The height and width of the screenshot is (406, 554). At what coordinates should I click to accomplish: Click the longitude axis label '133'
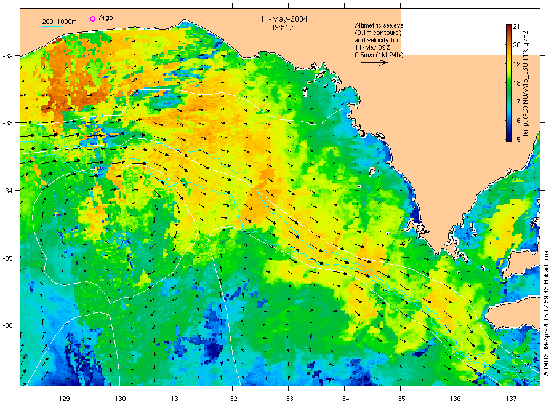[288, 399]
